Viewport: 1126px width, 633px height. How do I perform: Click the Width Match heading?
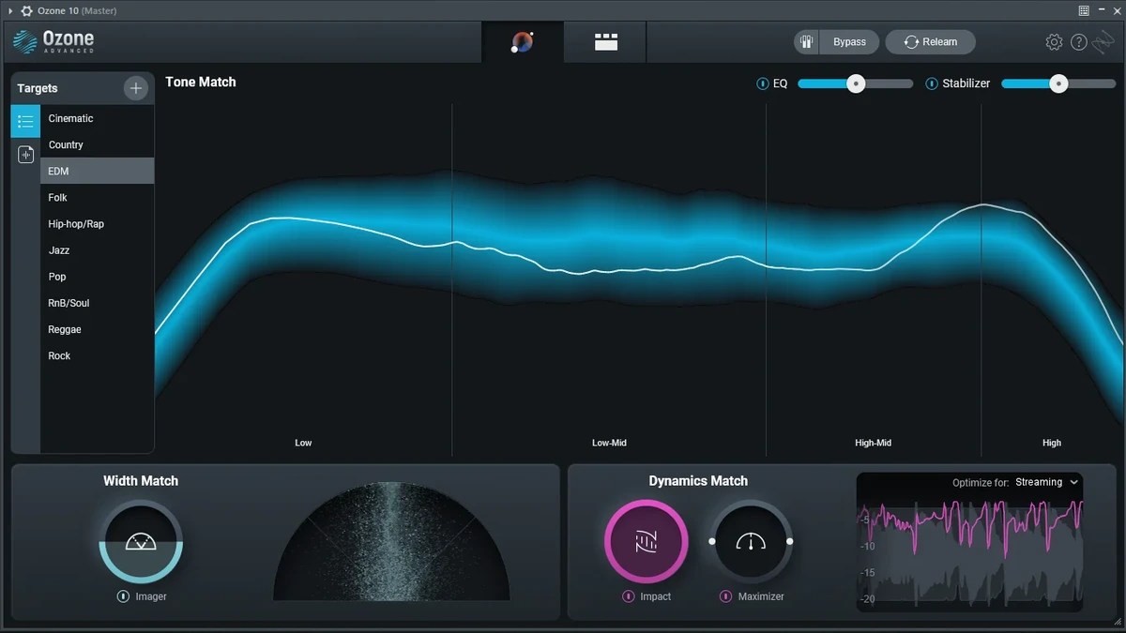(x=141, y=480)
